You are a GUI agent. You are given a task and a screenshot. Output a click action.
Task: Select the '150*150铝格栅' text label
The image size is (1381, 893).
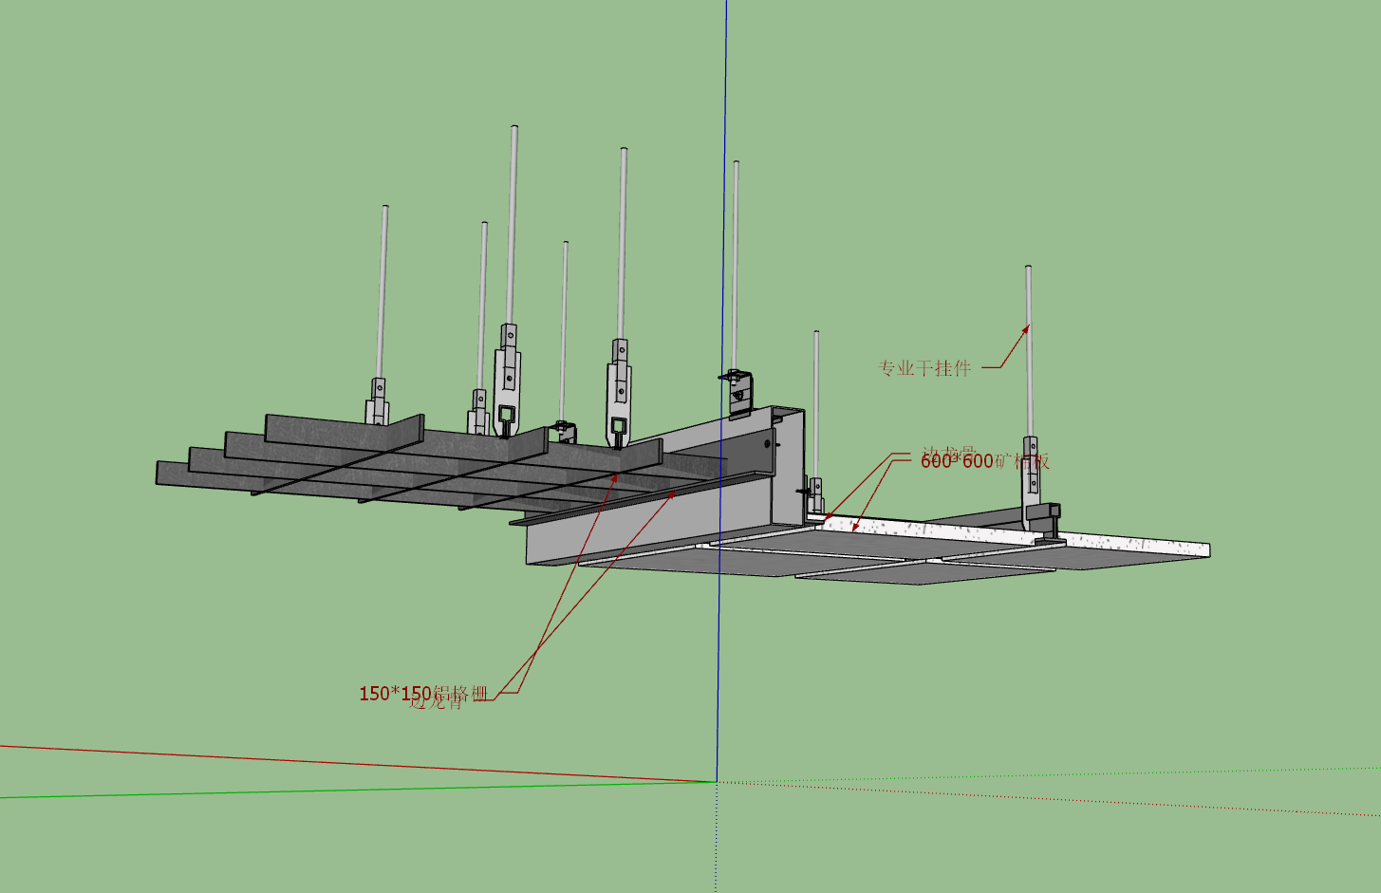point(423,694)
